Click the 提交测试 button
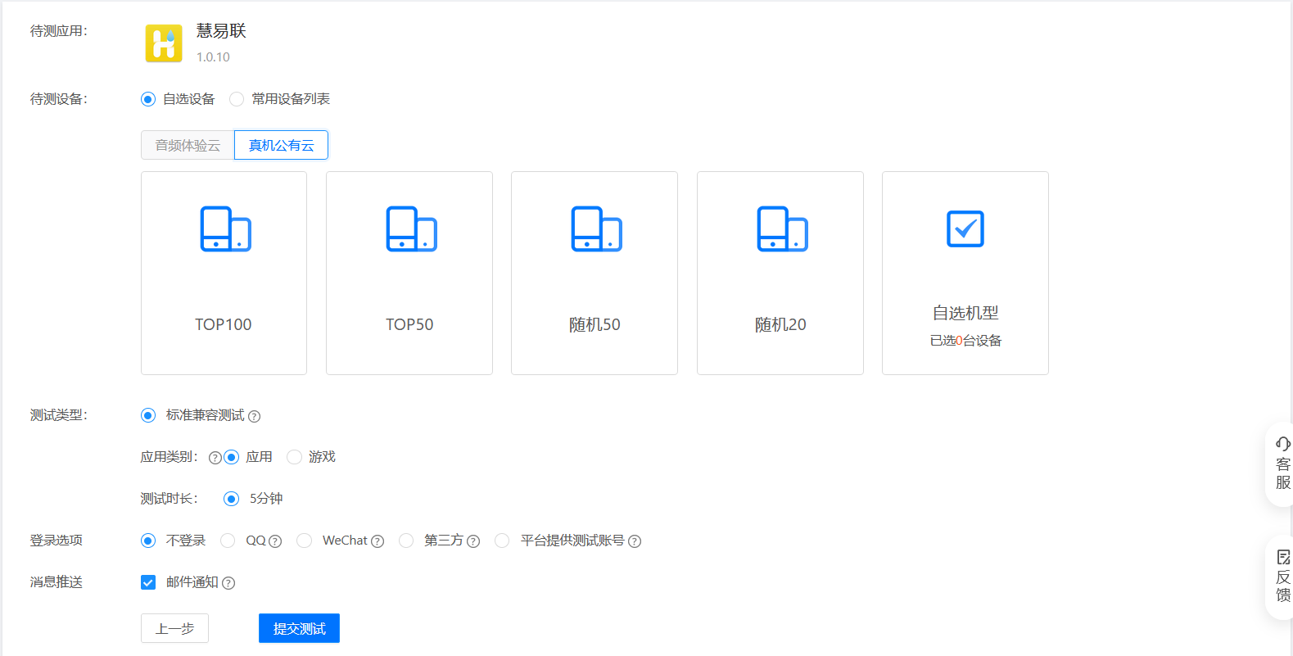The width and height of the screenshot is (1293, 656). click(299, 628)
